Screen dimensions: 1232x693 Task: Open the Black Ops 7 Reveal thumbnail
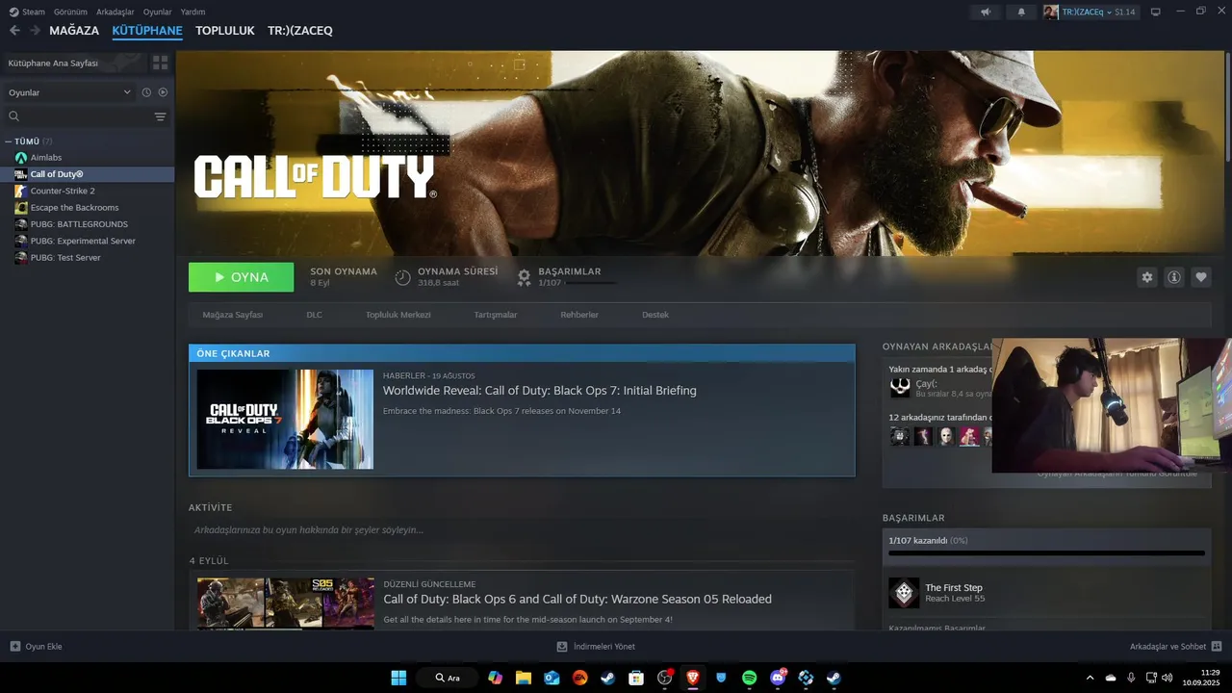pos(285,420)
